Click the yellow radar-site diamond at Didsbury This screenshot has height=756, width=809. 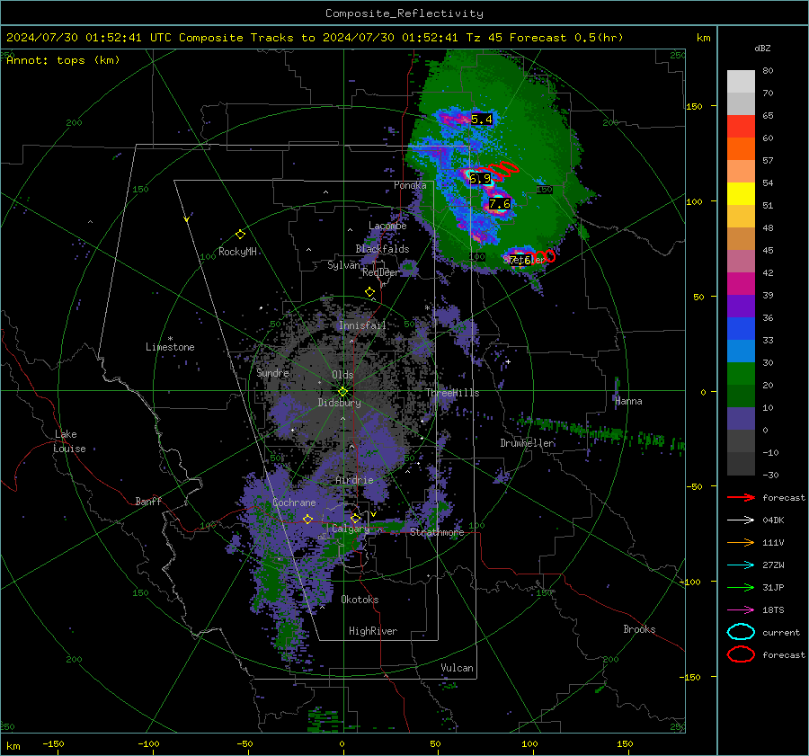click(x=342, y=392)
